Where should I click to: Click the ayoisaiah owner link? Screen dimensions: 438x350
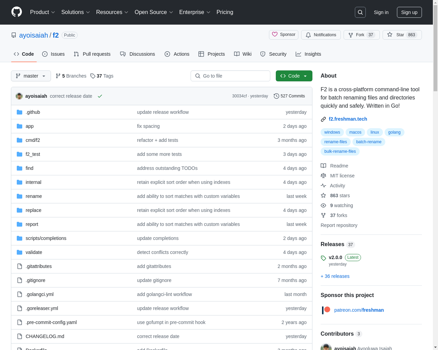point(34,35)
